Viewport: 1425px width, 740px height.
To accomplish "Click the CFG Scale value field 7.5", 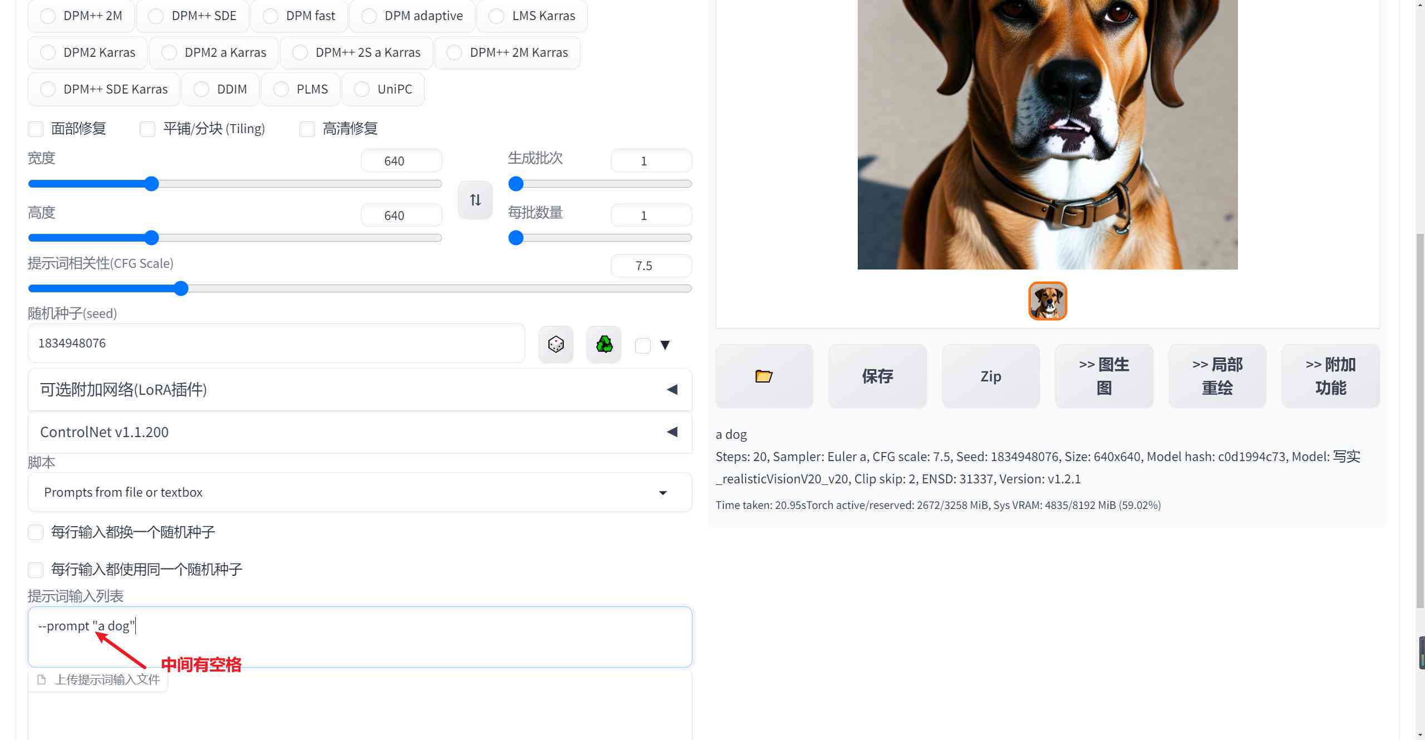I will (x=651, y=266).
